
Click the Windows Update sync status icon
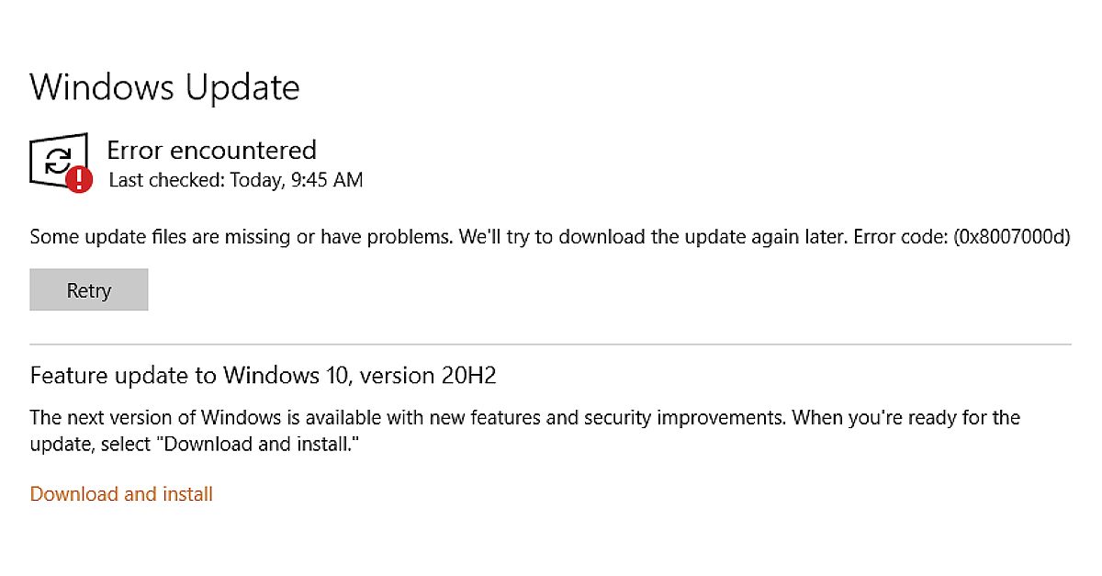click(x=57, y=160)
